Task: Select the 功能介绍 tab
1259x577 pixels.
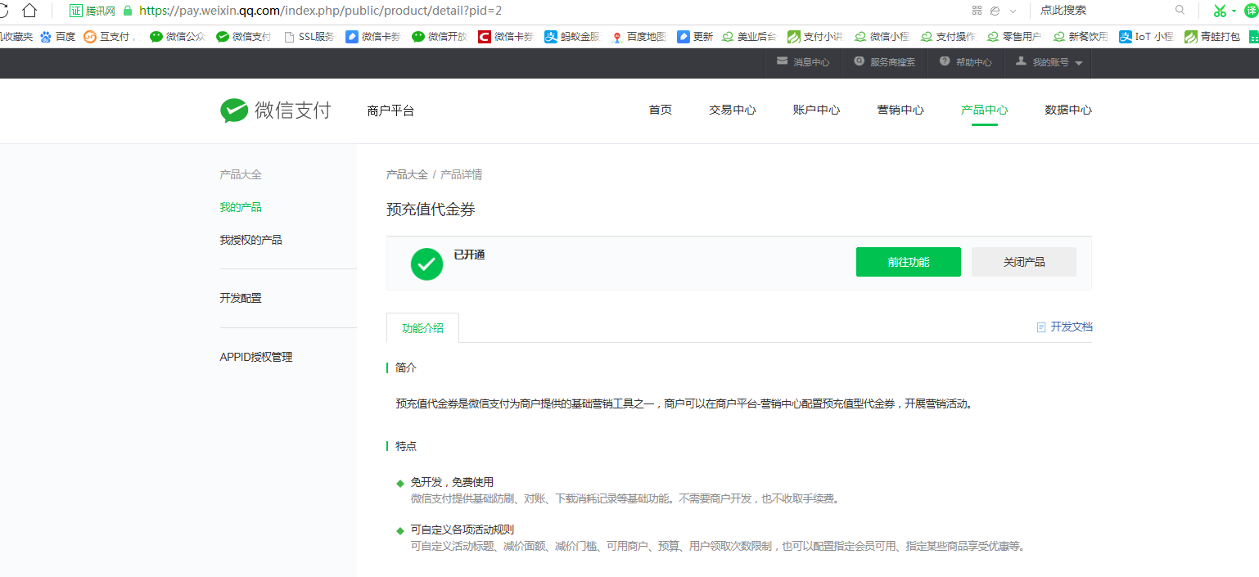Action: click(x=422, y=327)
